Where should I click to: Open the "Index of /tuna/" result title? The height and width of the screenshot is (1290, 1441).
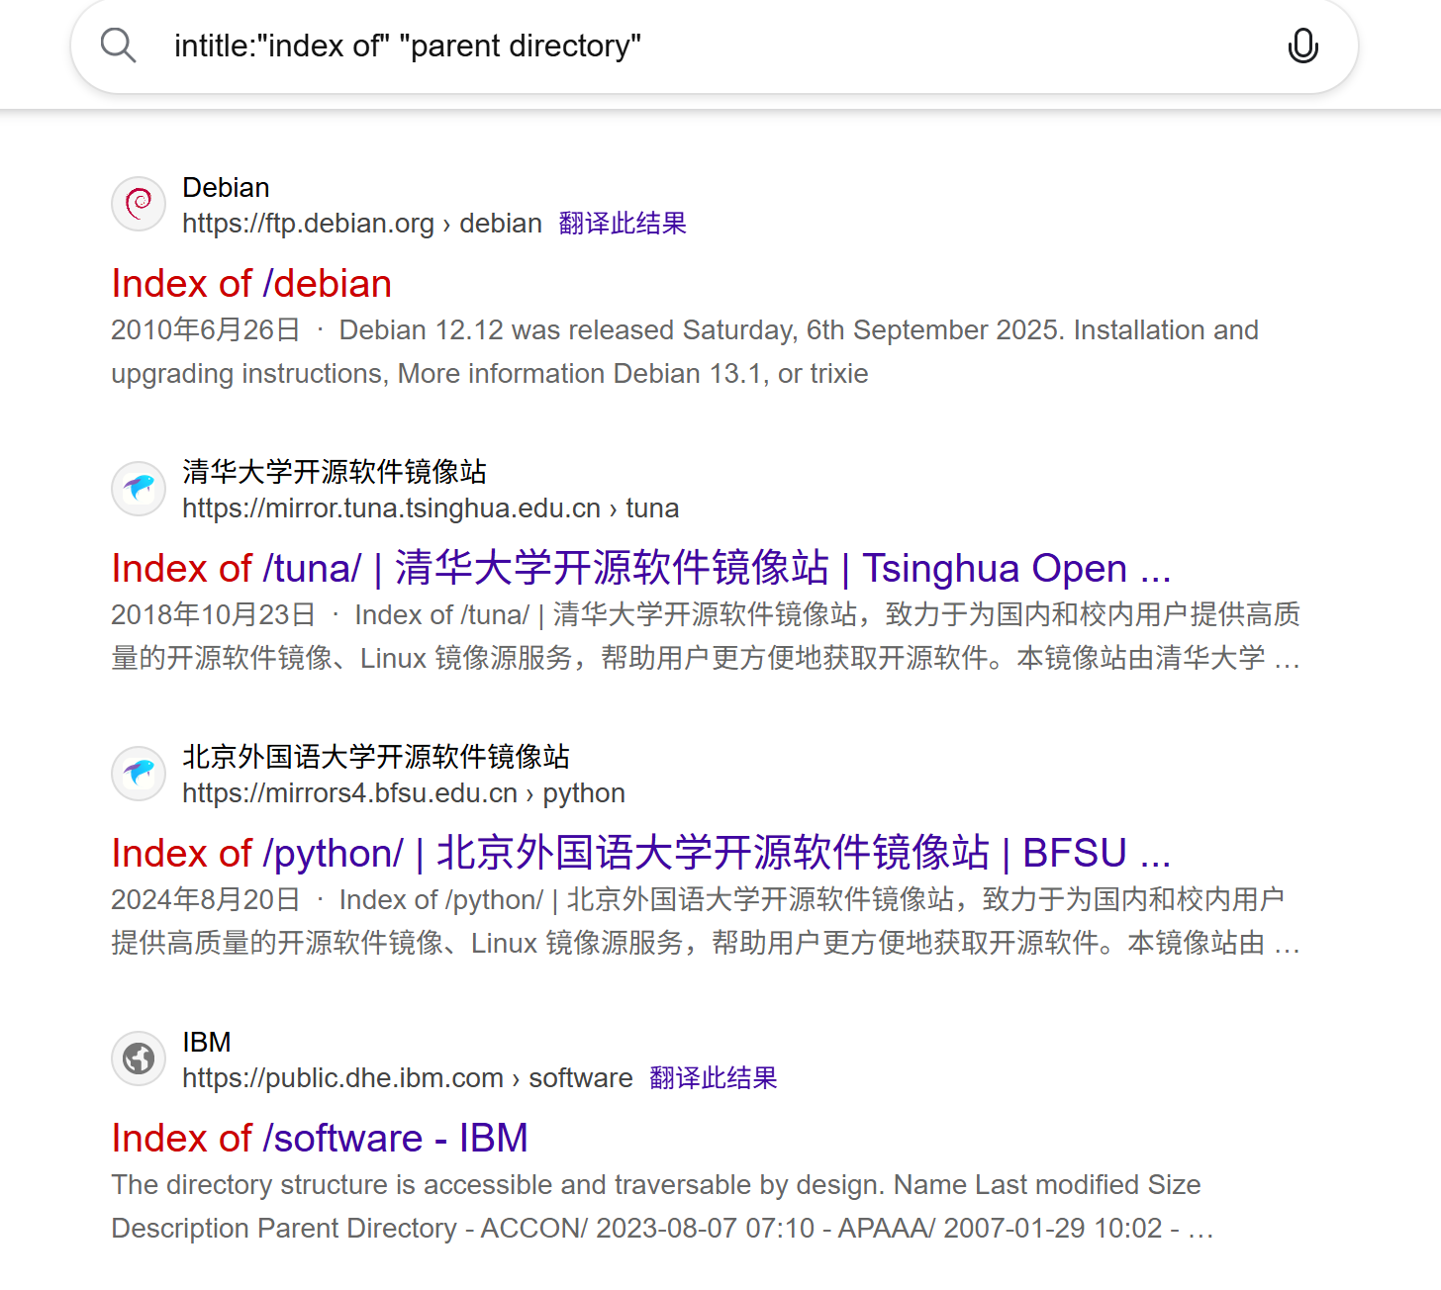click(641, 569)
